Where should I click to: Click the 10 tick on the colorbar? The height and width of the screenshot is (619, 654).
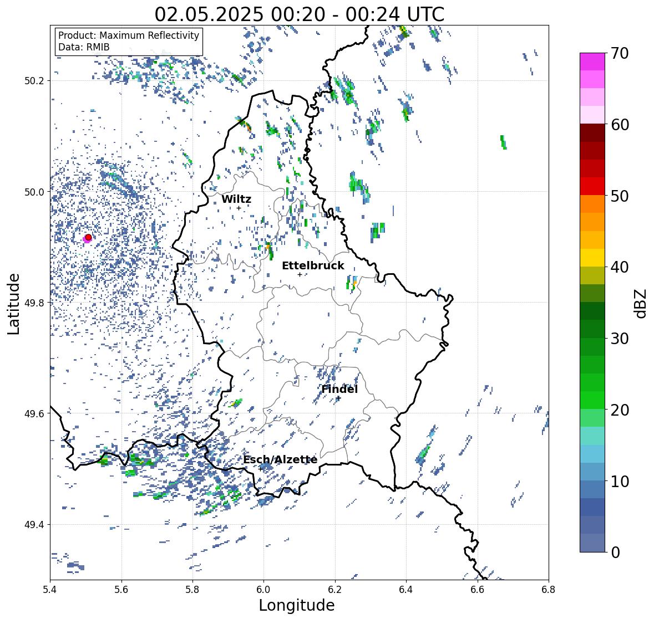pos(620,481)
